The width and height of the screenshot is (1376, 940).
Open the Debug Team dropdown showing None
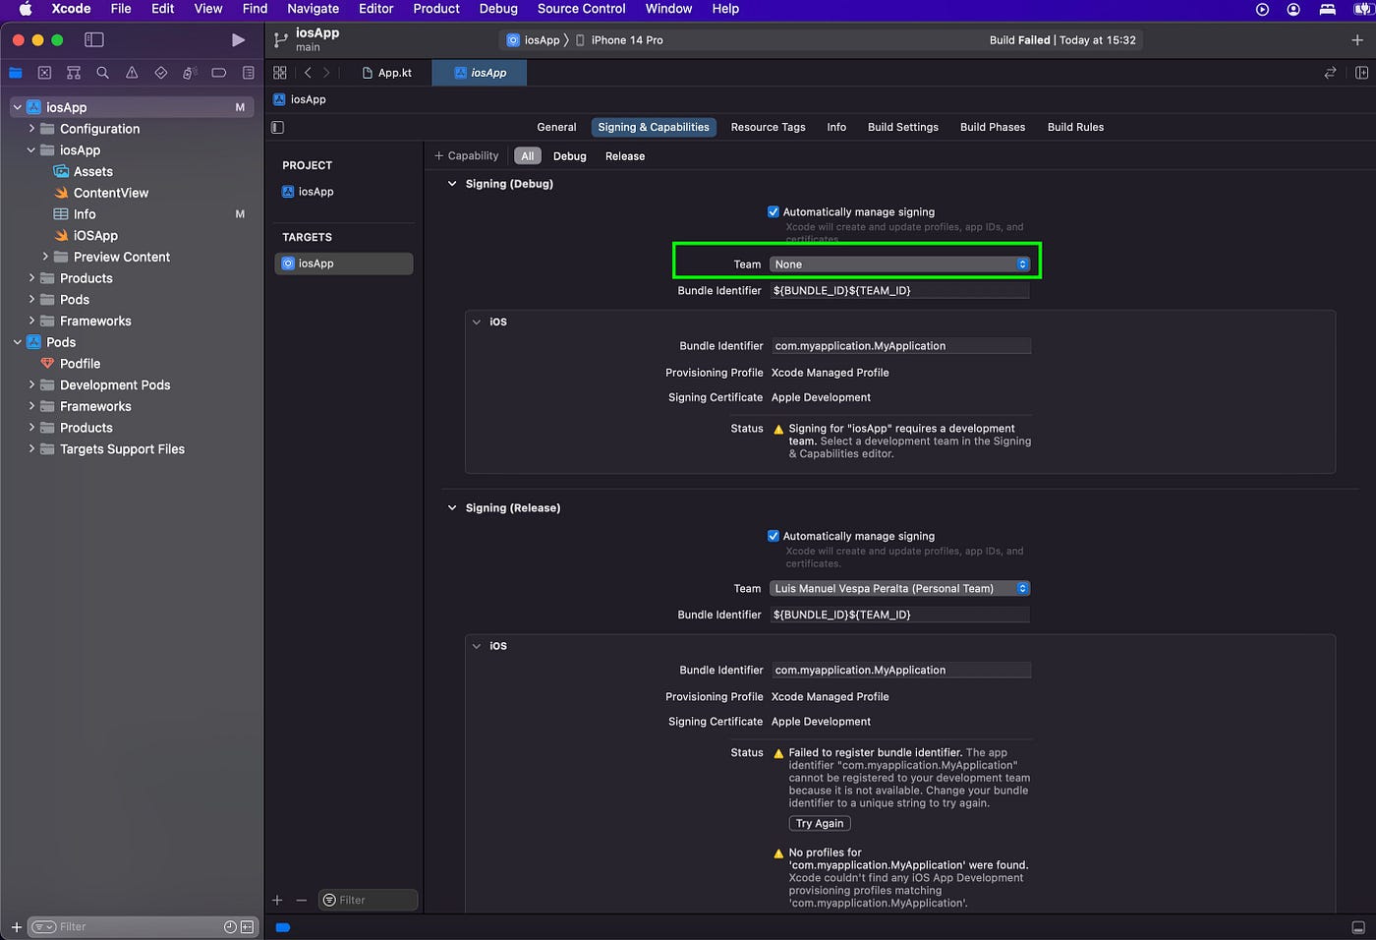tap(899, 264)
